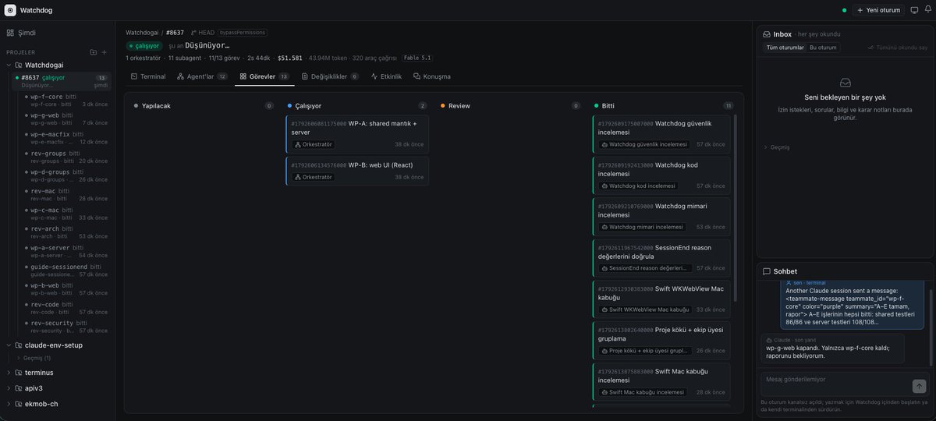
Task: Expand the ekmob-ch project
Action: pos(9,404)
